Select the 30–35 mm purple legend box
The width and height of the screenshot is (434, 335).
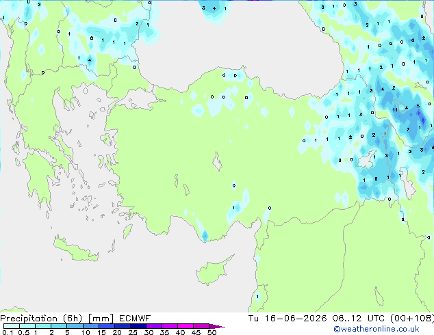pyautogui.click(x=154, y=326)
